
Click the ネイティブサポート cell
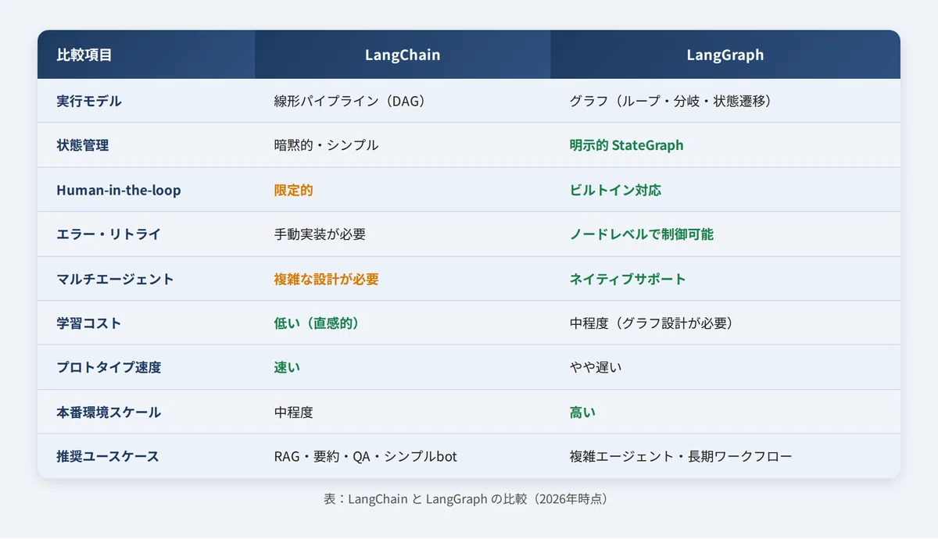pos(725,279)
